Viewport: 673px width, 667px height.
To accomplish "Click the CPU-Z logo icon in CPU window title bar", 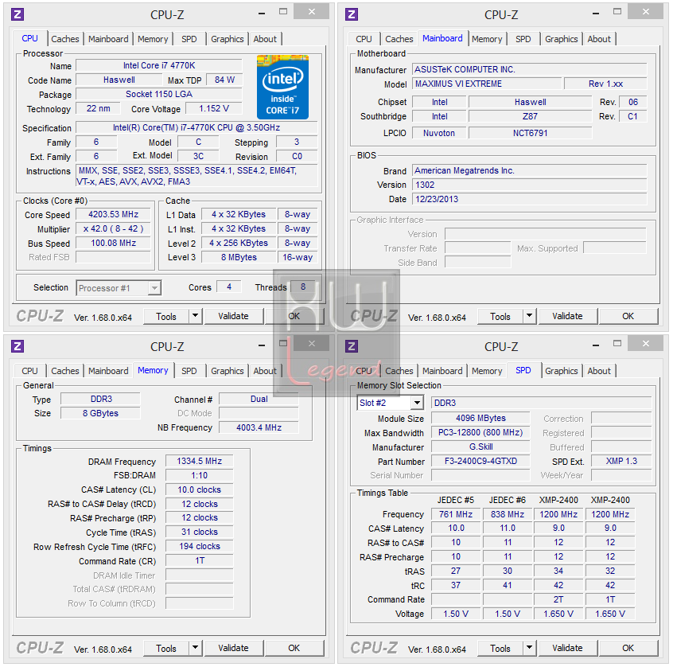I will 18,14.
